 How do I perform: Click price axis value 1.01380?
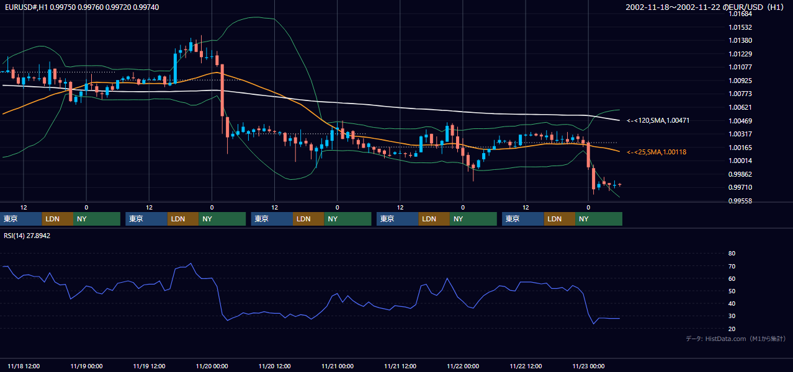tap(741, 40)
